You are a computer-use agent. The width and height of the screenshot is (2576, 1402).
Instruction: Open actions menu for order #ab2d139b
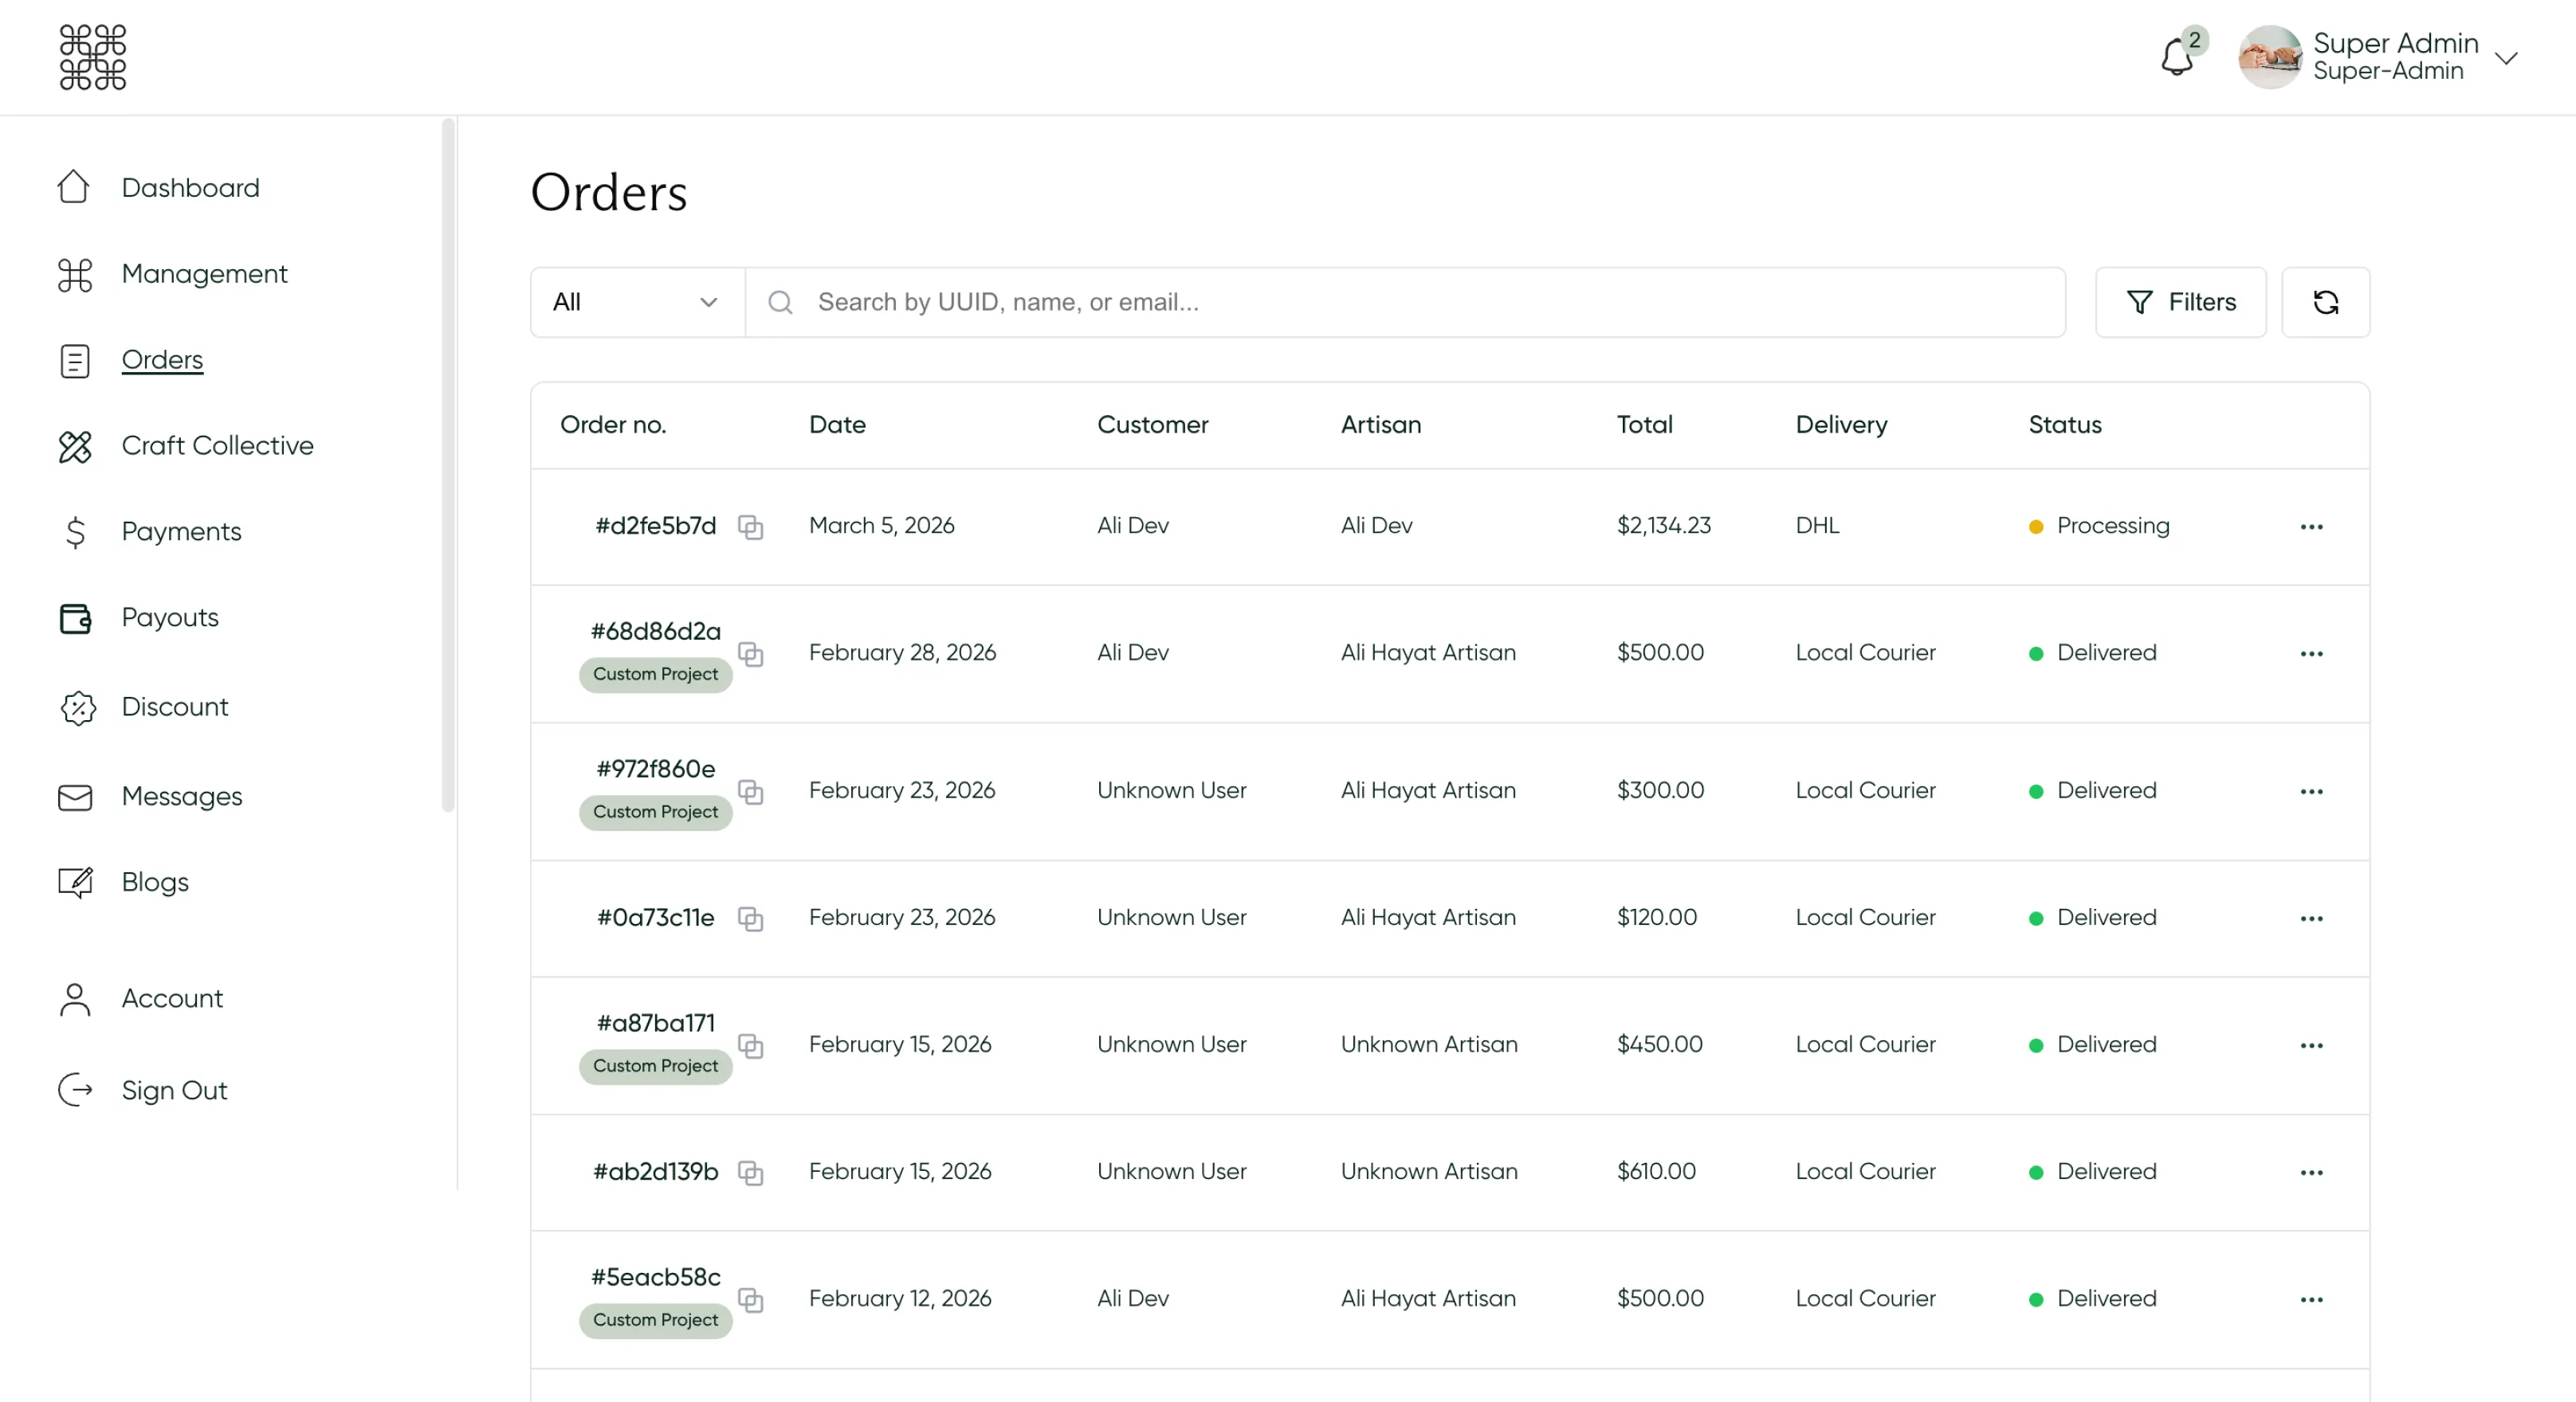[2311, 1172]
